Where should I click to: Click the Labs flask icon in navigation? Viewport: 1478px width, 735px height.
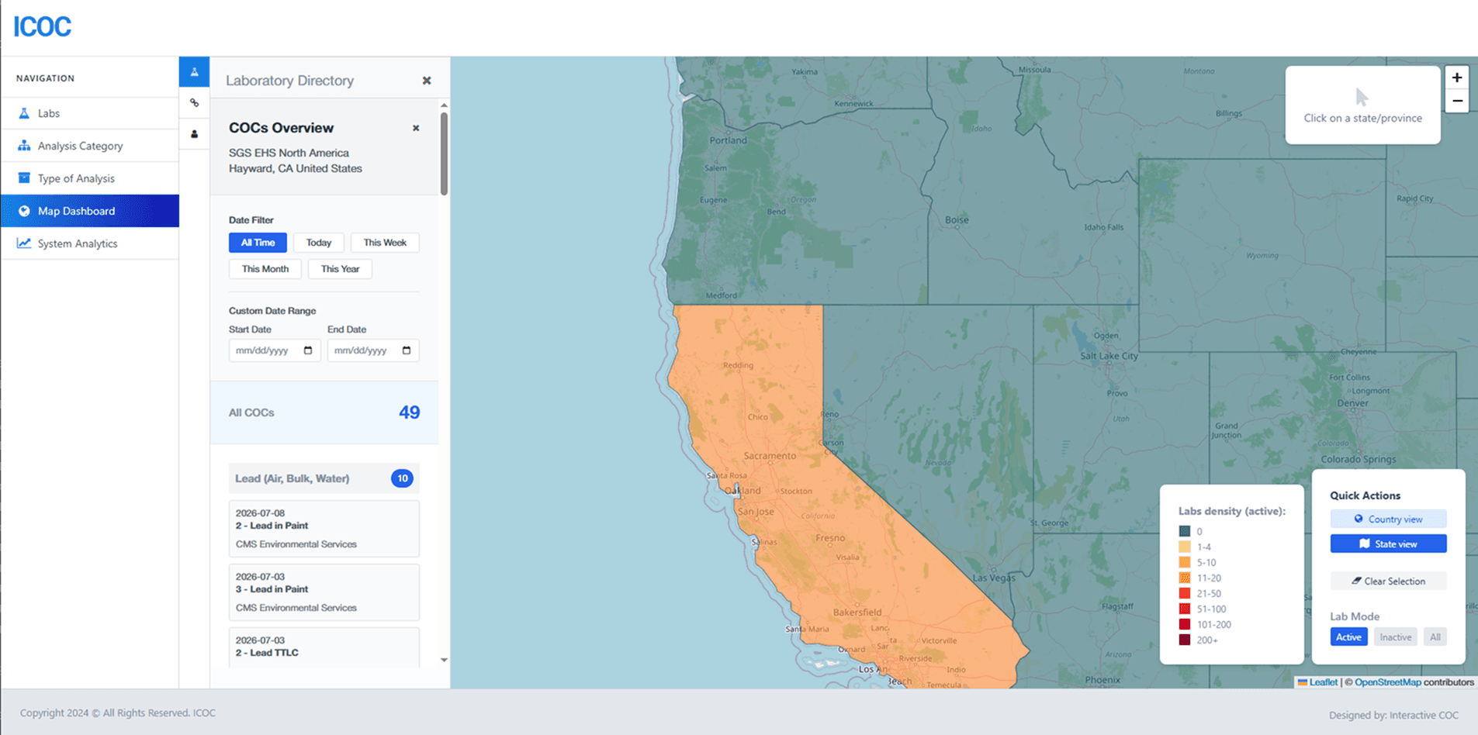24,113
